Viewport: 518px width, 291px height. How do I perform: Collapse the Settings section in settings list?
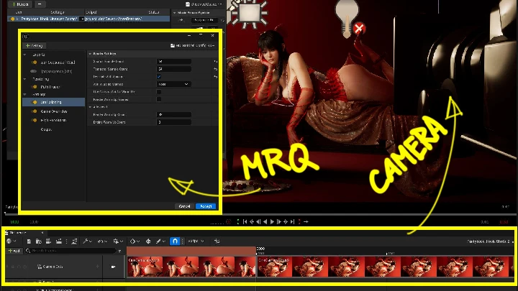25,93
